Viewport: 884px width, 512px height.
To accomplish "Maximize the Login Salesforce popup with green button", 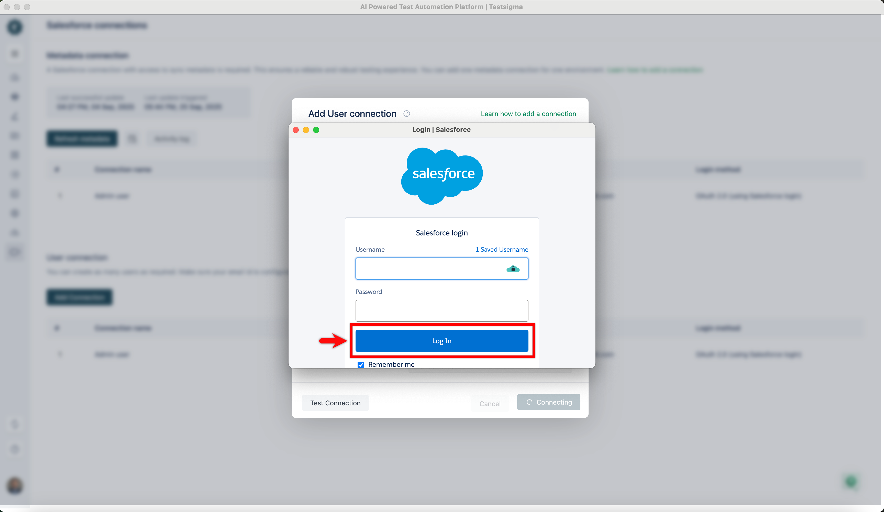I will [x=316, y=130].
